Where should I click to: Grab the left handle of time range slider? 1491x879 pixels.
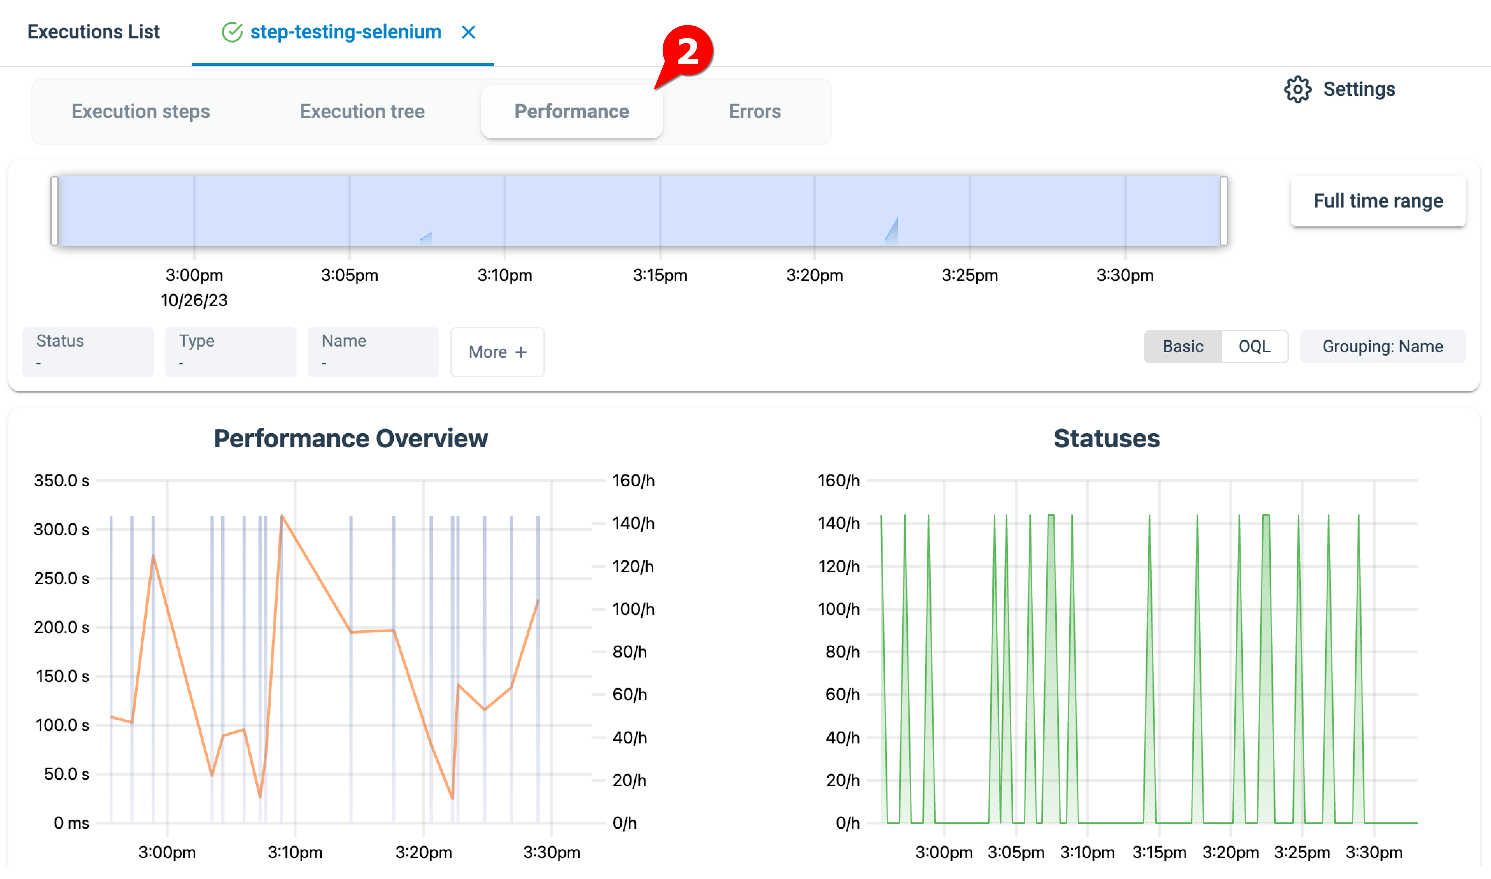tap(55, 211)
